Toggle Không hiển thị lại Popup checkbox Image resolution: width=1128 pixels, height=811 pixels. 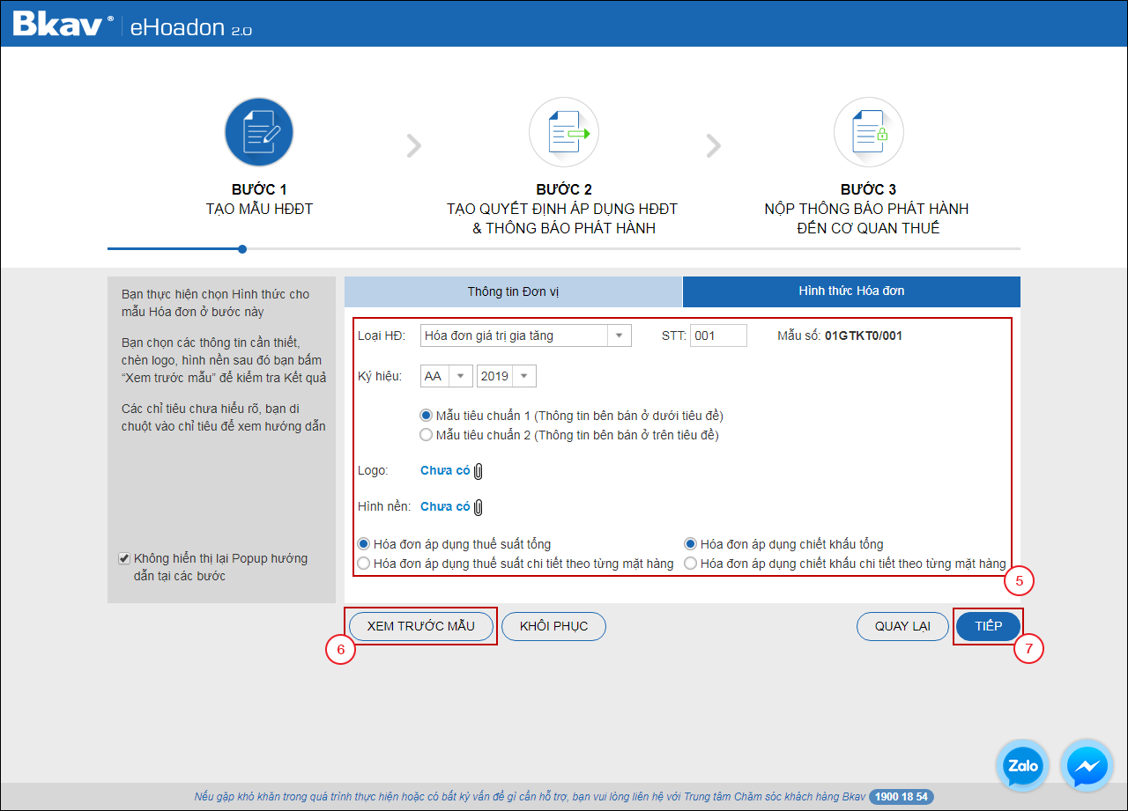[124, 558]
